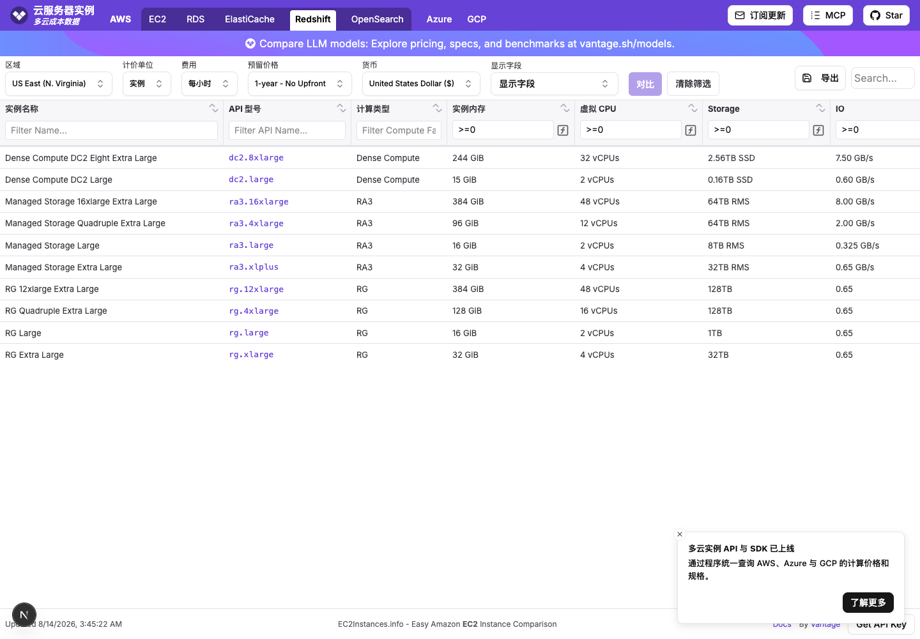
Task: Focus the Filter Compute Family input
Action: coord(399,130)
